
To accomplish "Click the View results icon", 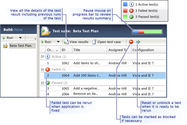I will pyautogui.click(x=66, y=42).
